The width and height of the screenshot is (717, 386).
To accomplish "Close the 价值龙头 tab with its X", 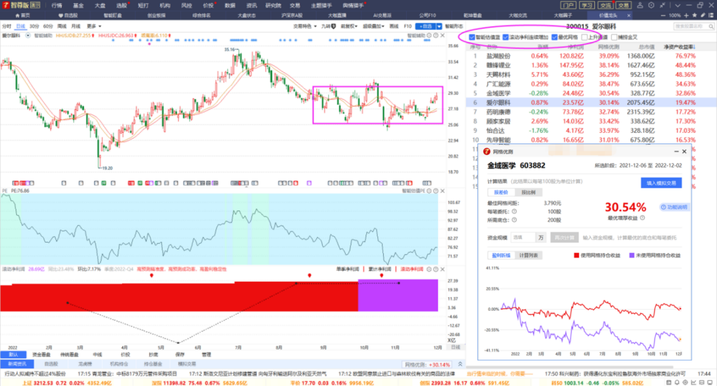I will 629,16.
